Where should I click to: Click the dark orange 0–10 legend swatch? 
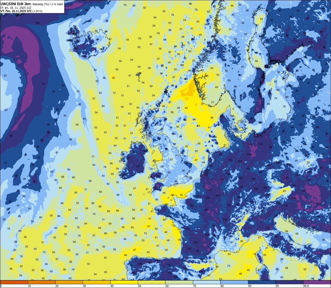click(14, 282)
